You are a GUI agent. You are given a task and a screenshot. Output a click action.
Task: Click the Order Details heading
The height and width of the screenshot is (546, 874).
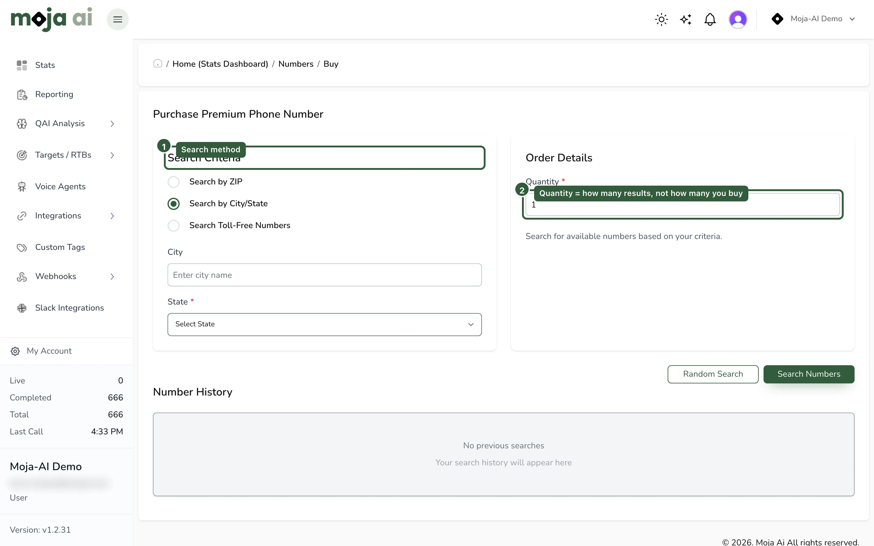coord(559,158)
